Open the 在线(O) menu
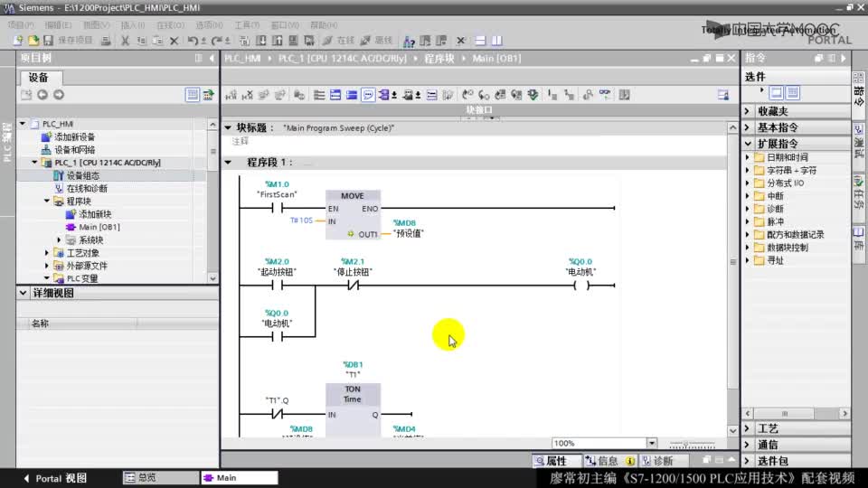The height and width of the screenshot is (488, 868). 170,25
